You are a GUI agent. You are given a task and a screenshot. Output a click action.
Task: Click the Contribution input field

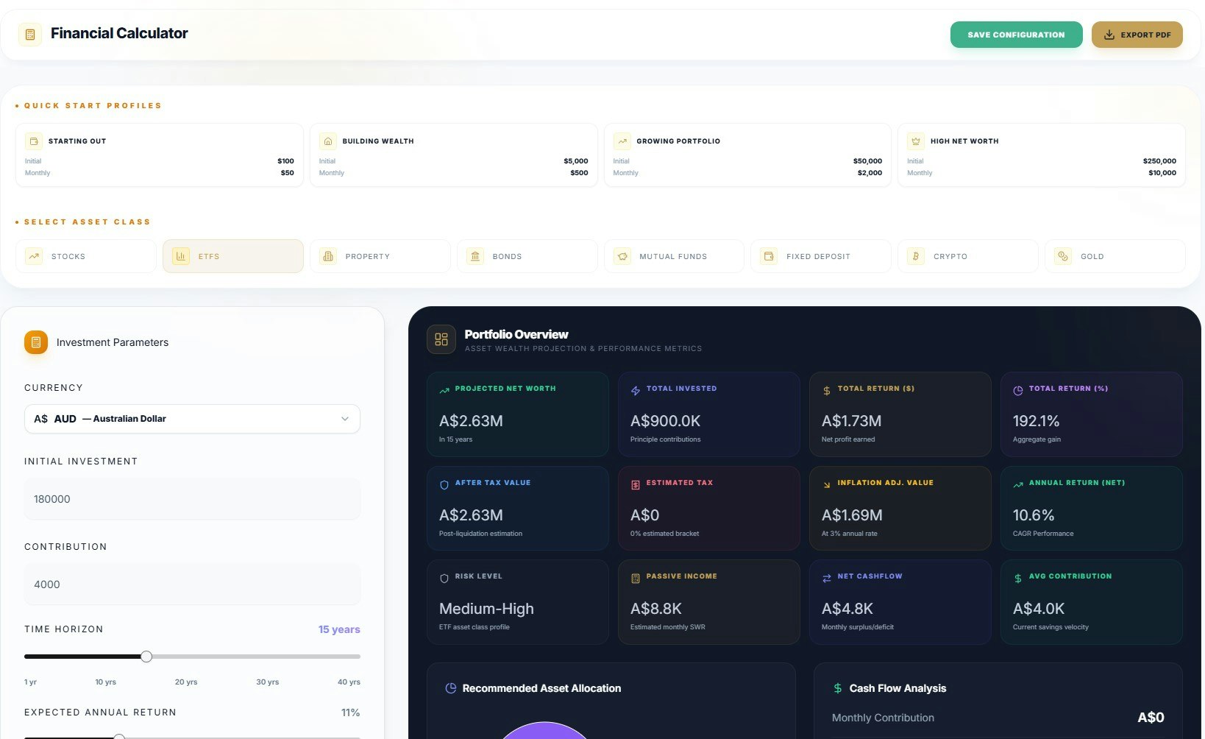coord(192,584)
